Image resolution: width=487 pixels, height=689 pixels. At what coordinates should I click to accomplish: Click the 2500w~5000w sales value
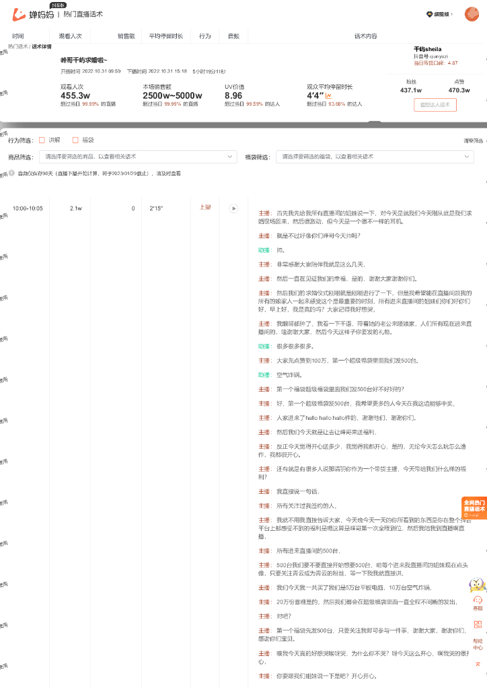(x=173, y=96)
